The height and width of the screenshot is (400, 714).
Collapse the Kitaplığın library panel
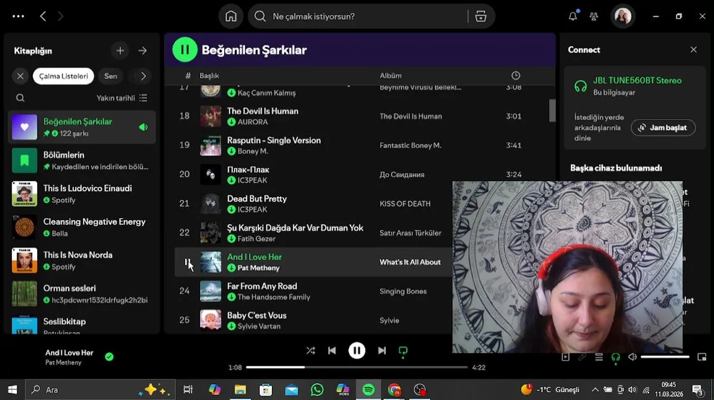(33, 51)
